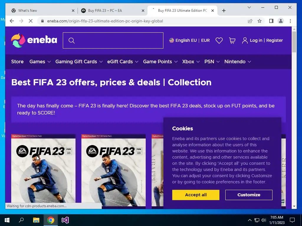The image size is (302, 226).
Task: Bookmark page with star icon
Action: 260,21
